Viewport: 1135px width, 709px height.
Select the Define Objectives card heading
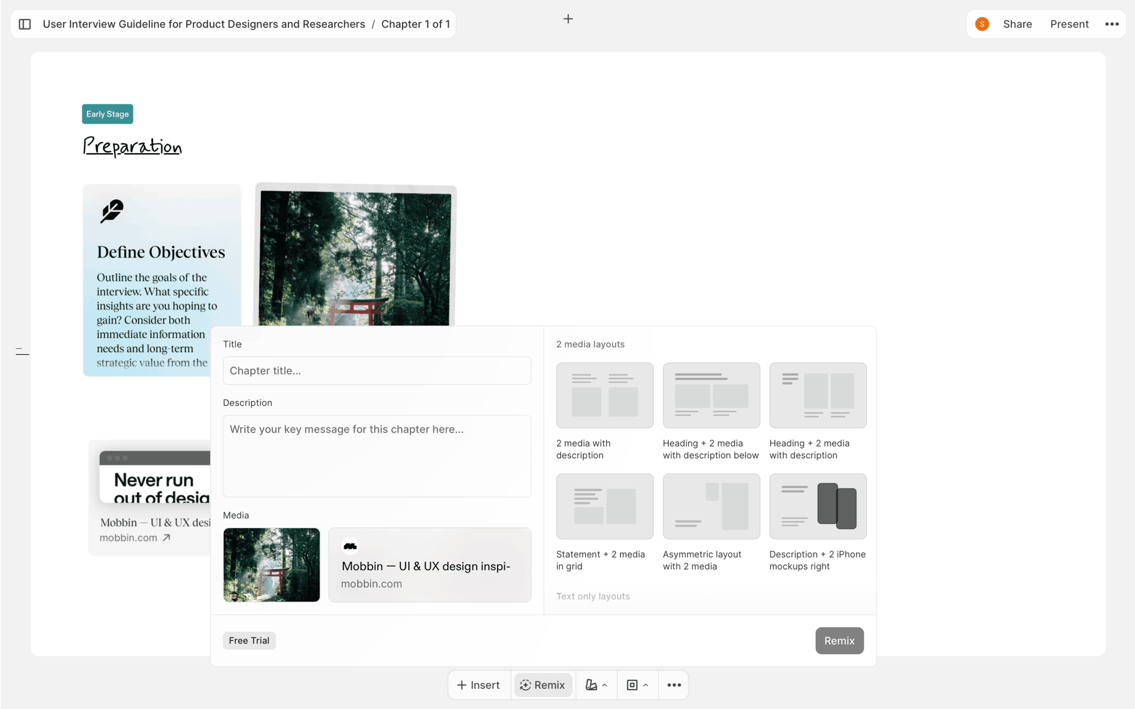coord(161,252)
